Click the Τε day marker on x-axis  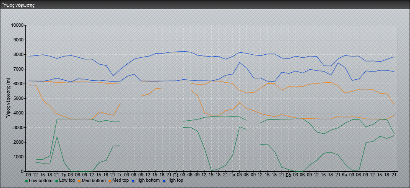[x=120, y=175]
